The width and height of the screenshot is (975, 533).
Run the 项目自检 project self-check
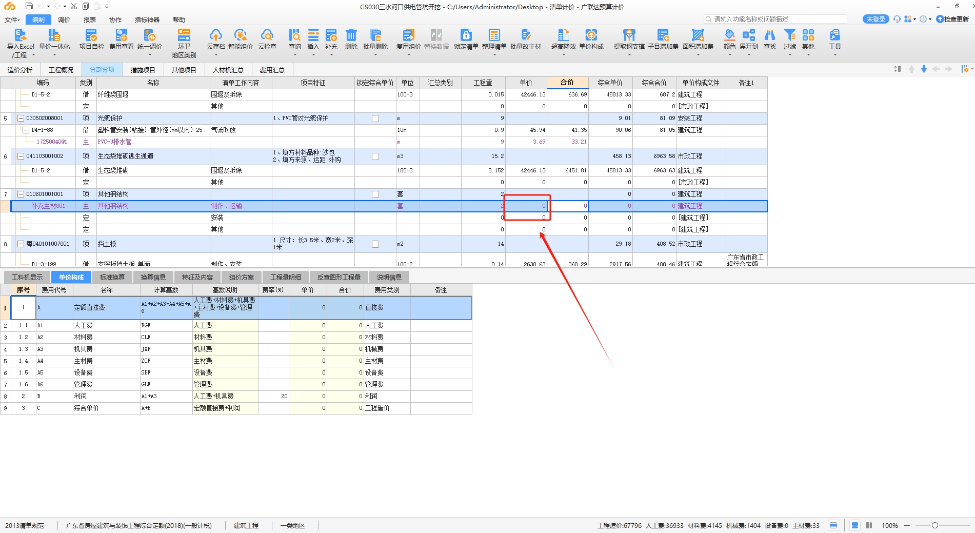91,40
